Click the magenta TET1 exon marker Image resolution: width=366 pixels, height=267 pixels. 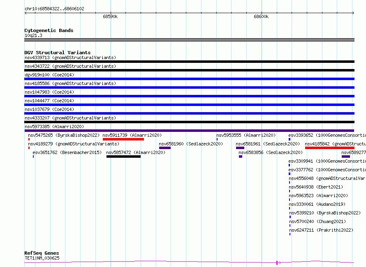(x=277, y=263)
